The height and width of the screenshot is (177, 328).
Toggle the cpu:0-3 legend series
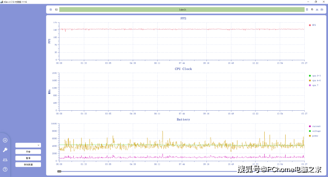coord(315,76)
